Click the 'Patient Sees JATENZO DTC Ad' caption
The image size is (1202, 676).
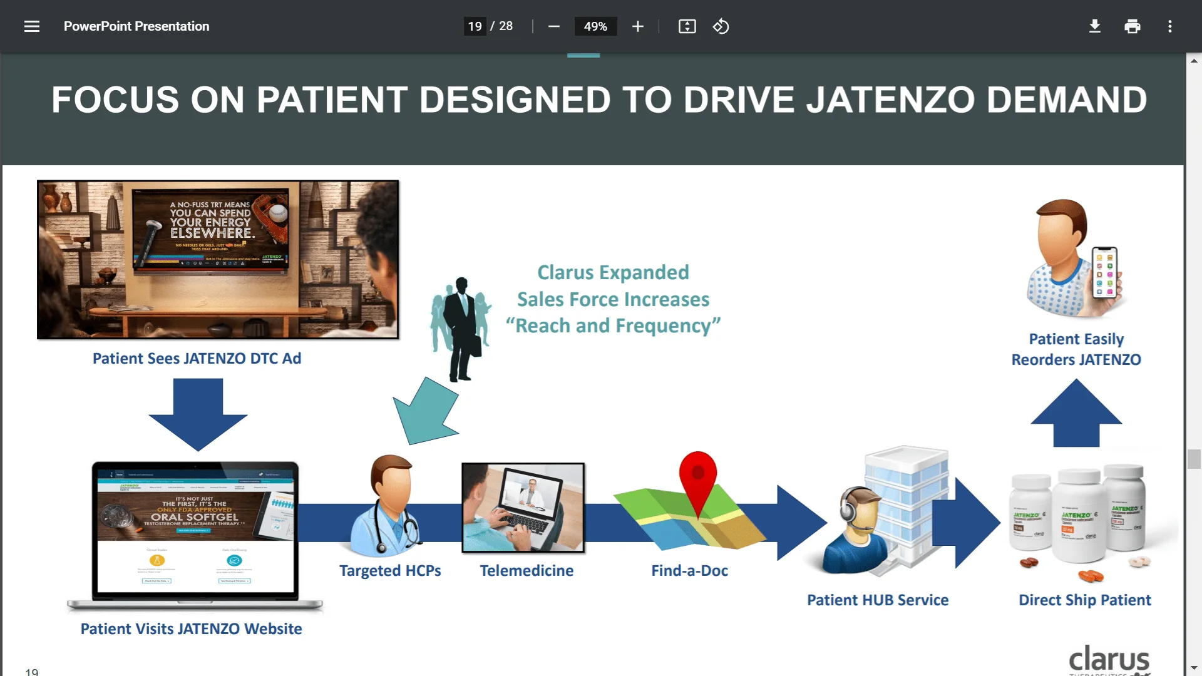(x=197, y=359)
